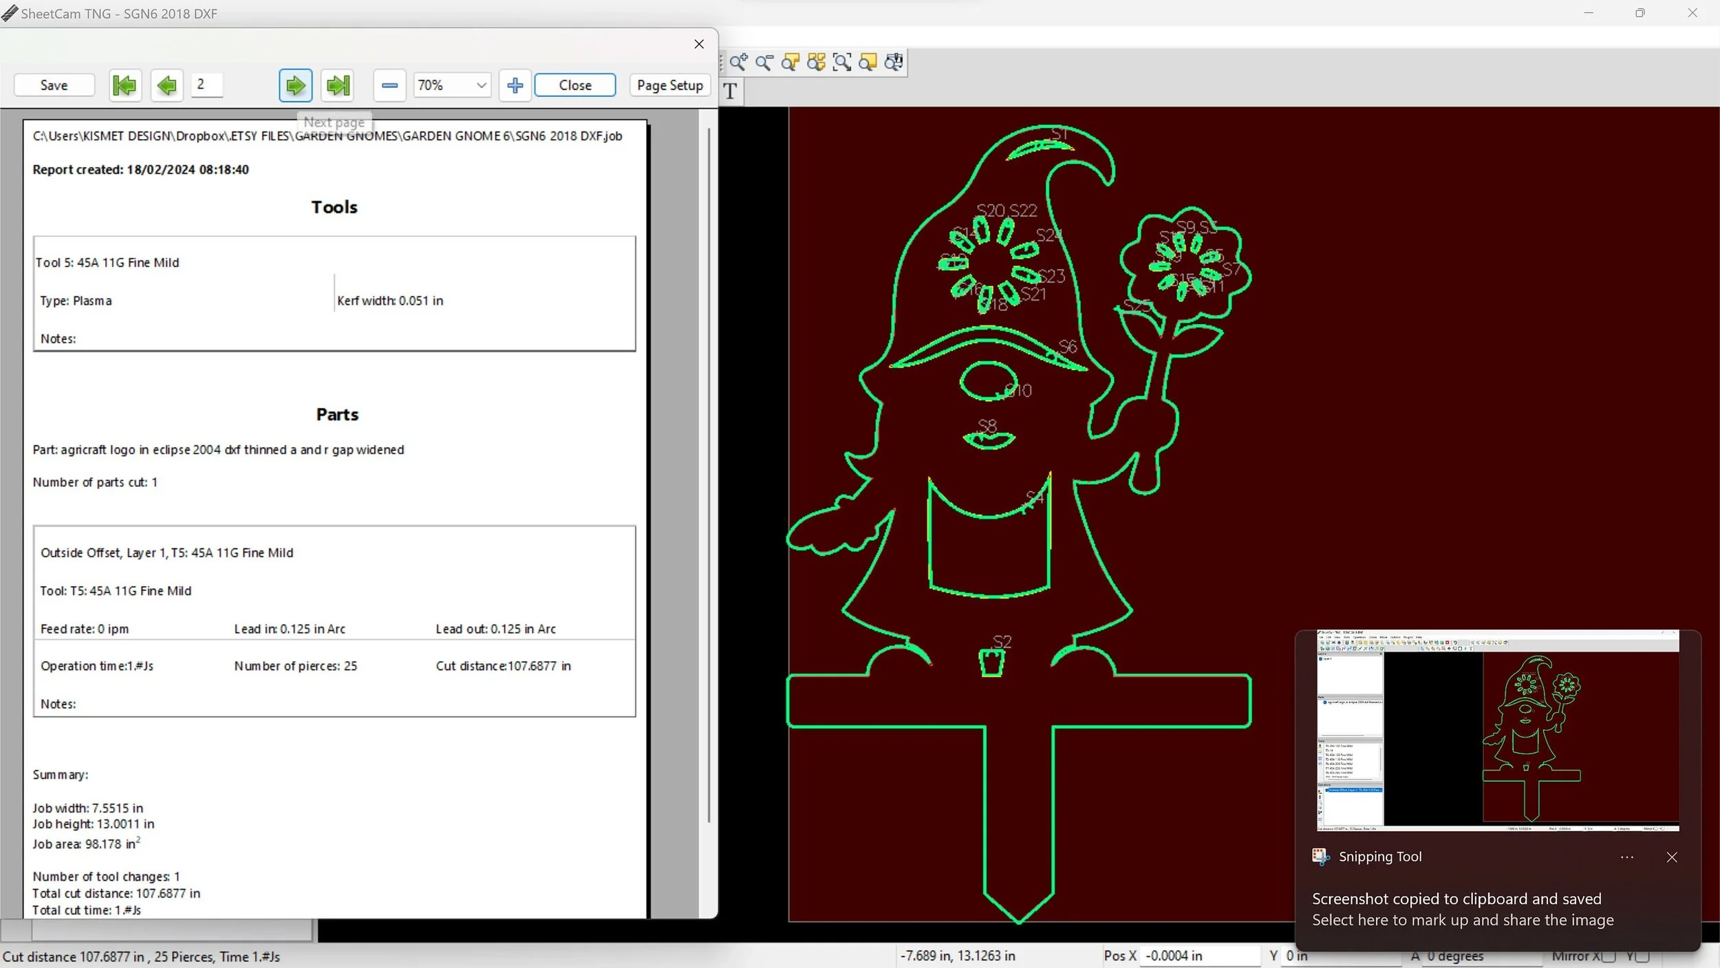
Task: Decrease preview zoom with minus button
Action: pyautogui.click(x=389, y=85)
